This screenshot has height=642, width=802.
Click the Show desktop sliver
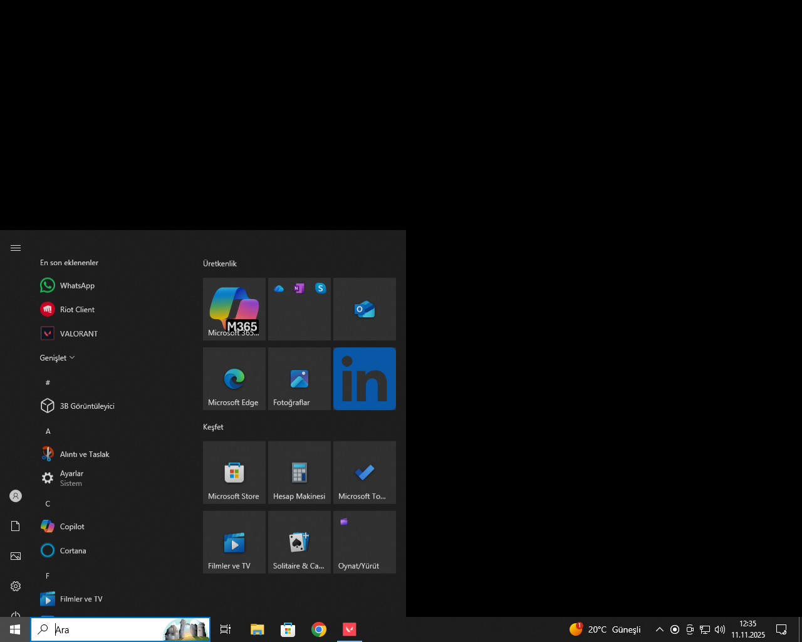point(800,629)
